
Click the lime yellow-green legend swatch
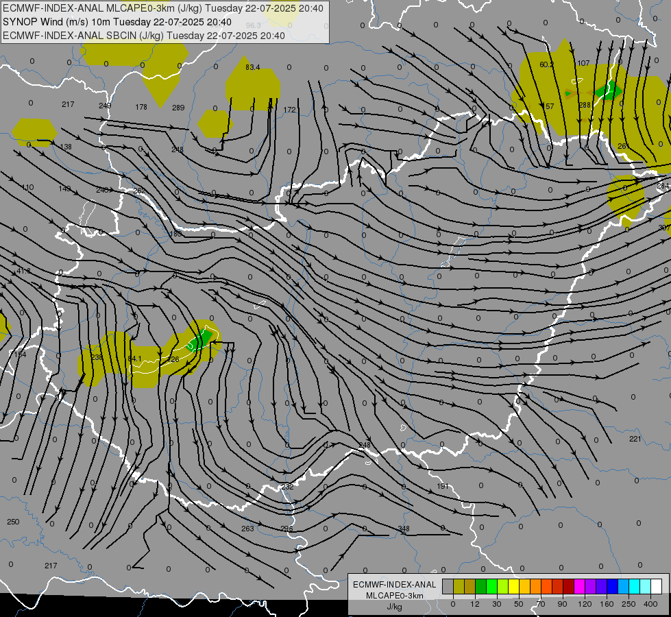[x=502, y=587]
